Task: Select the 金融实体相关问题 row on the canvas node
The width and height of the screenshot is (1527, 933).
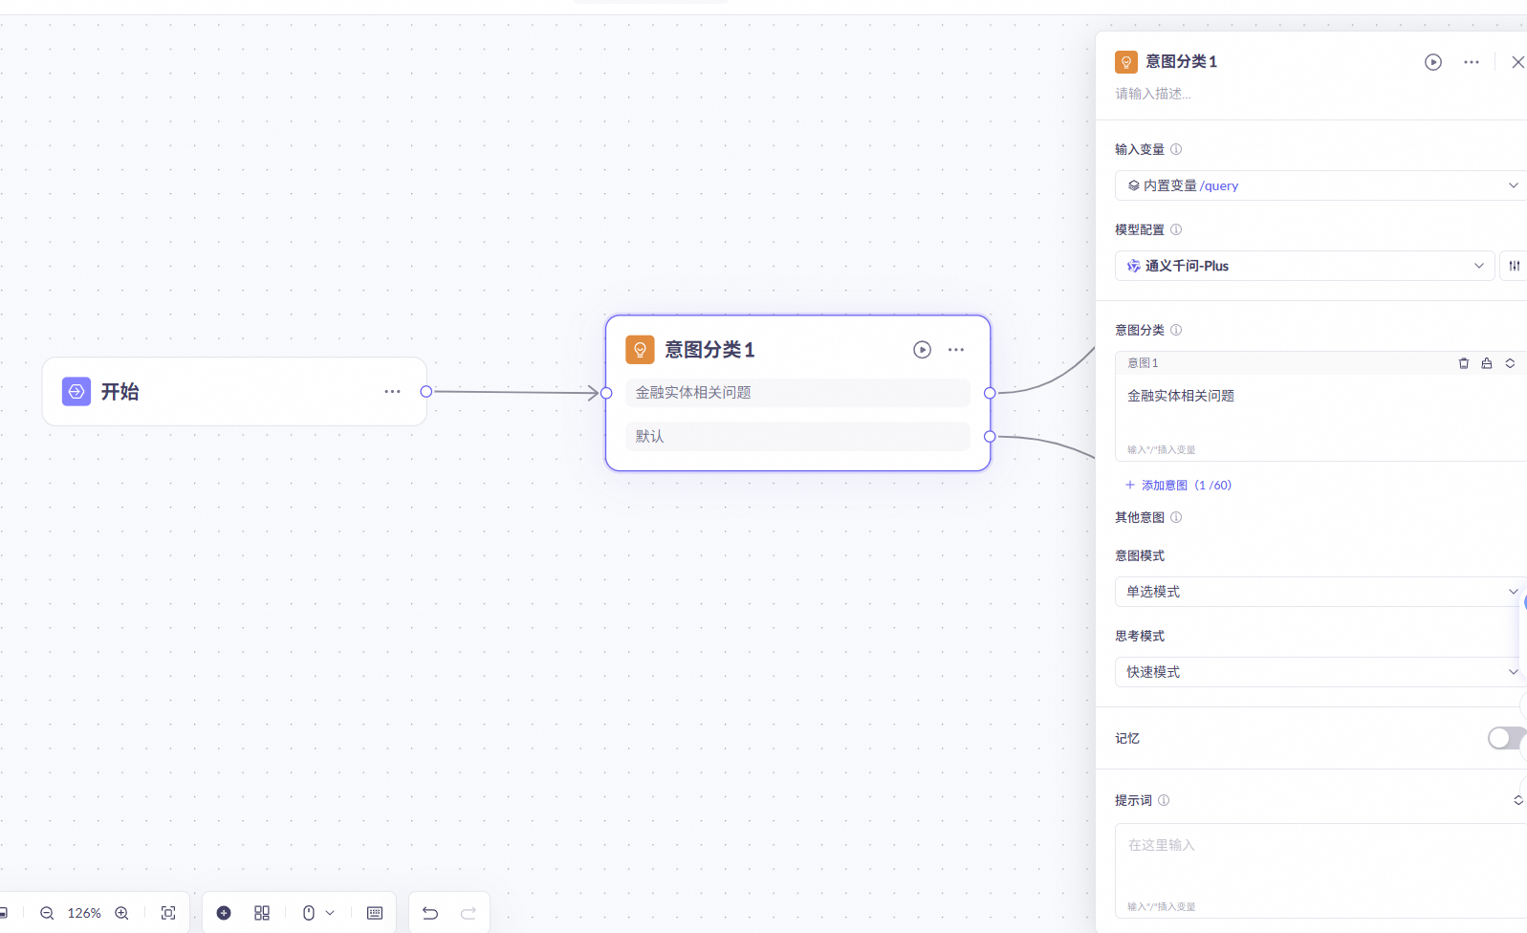Action: [x=797, y=393]
